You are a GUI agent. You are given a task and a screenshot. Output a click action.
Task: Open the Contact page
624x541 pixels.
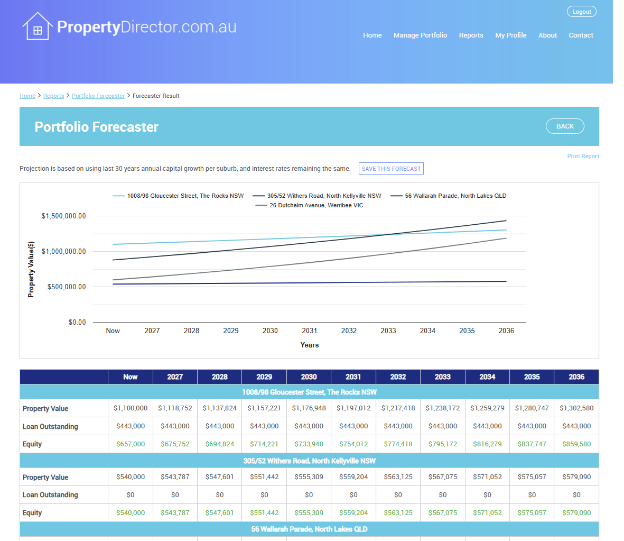581,35
